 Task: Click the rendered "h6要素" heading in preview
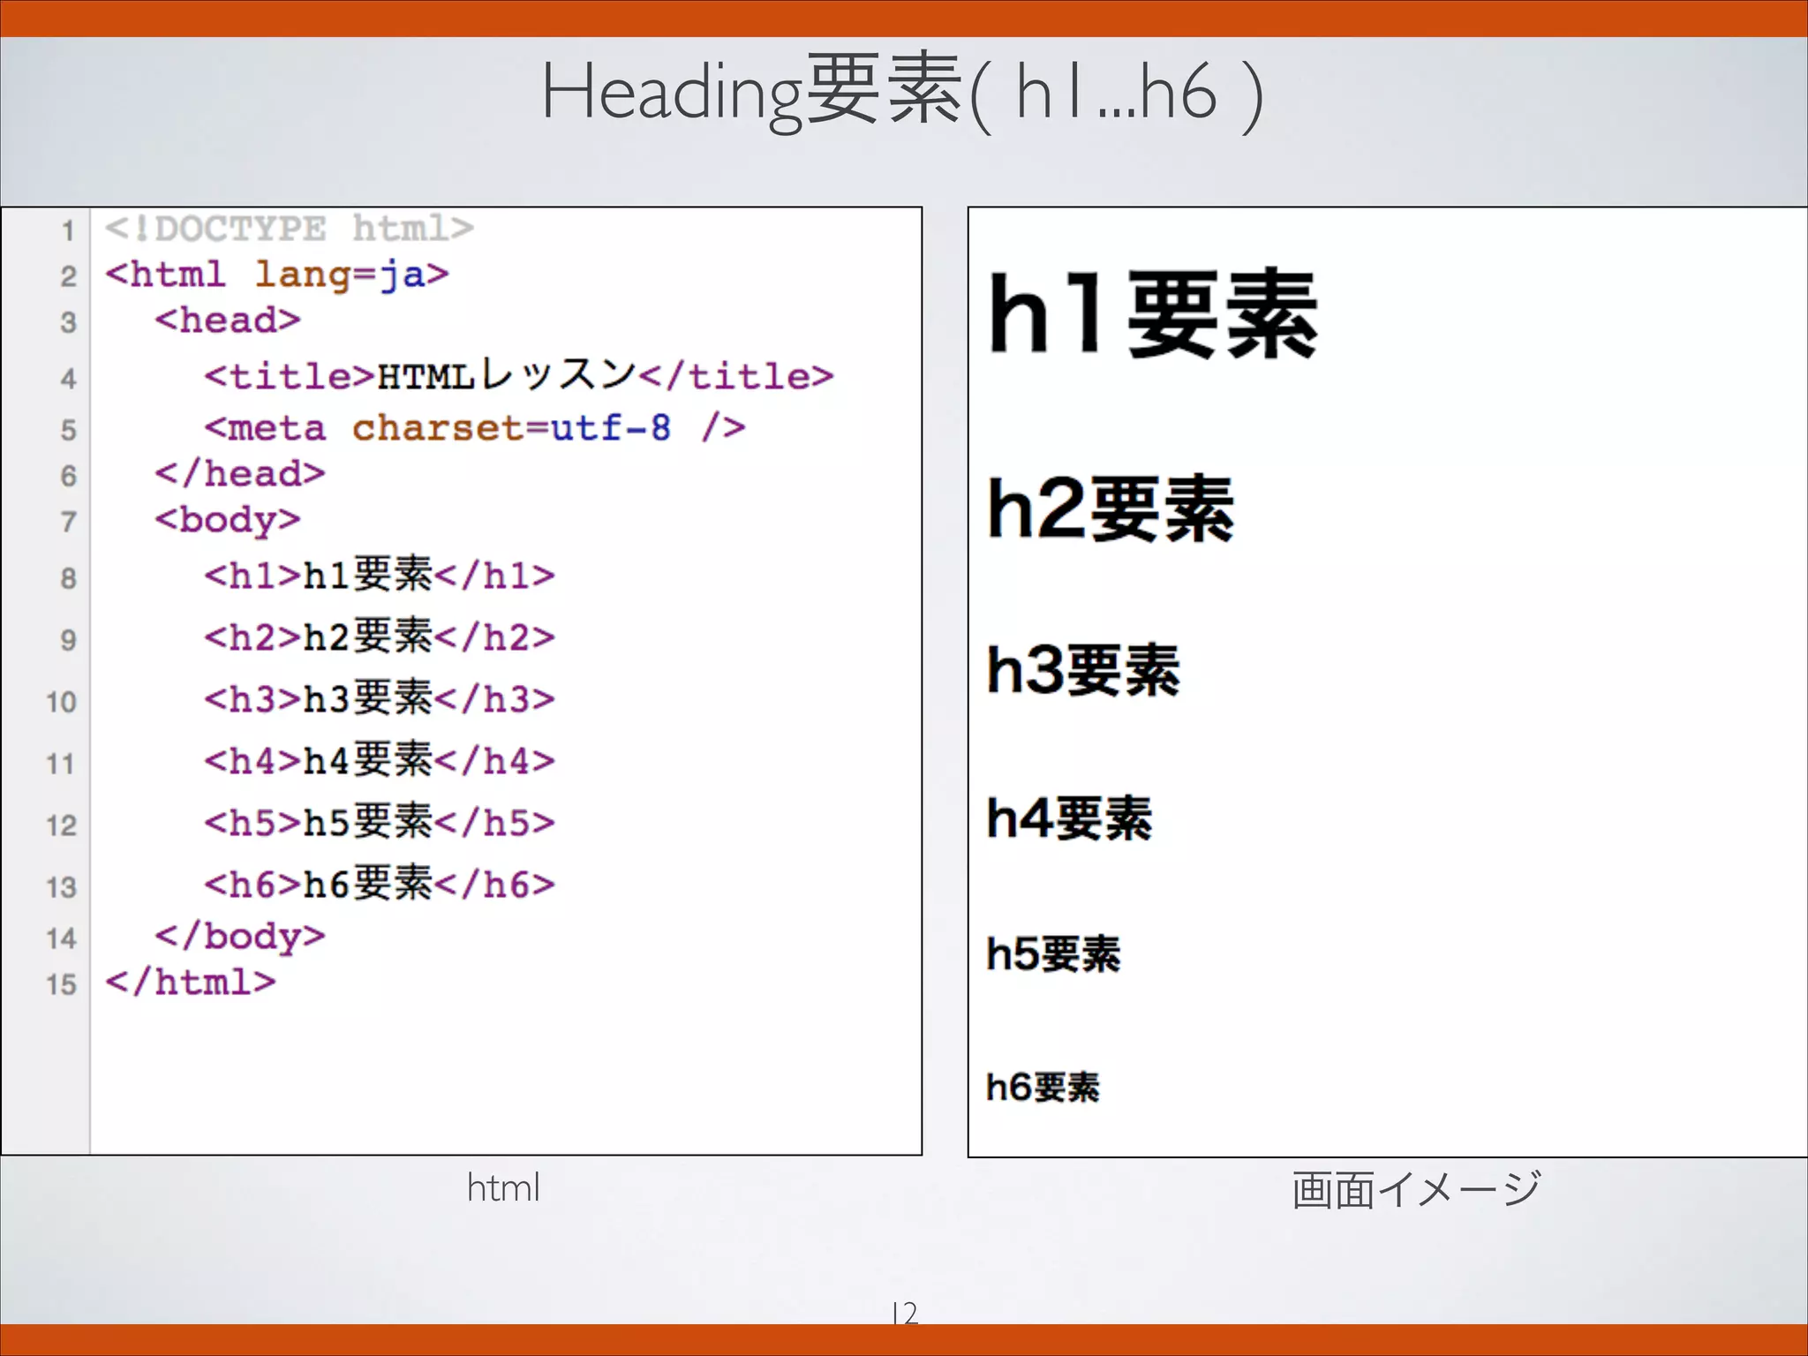(1043, 1087)
